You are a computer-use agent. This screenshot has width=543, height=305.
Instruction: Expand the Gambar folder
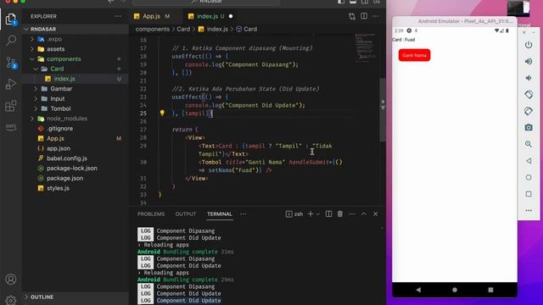36,89
